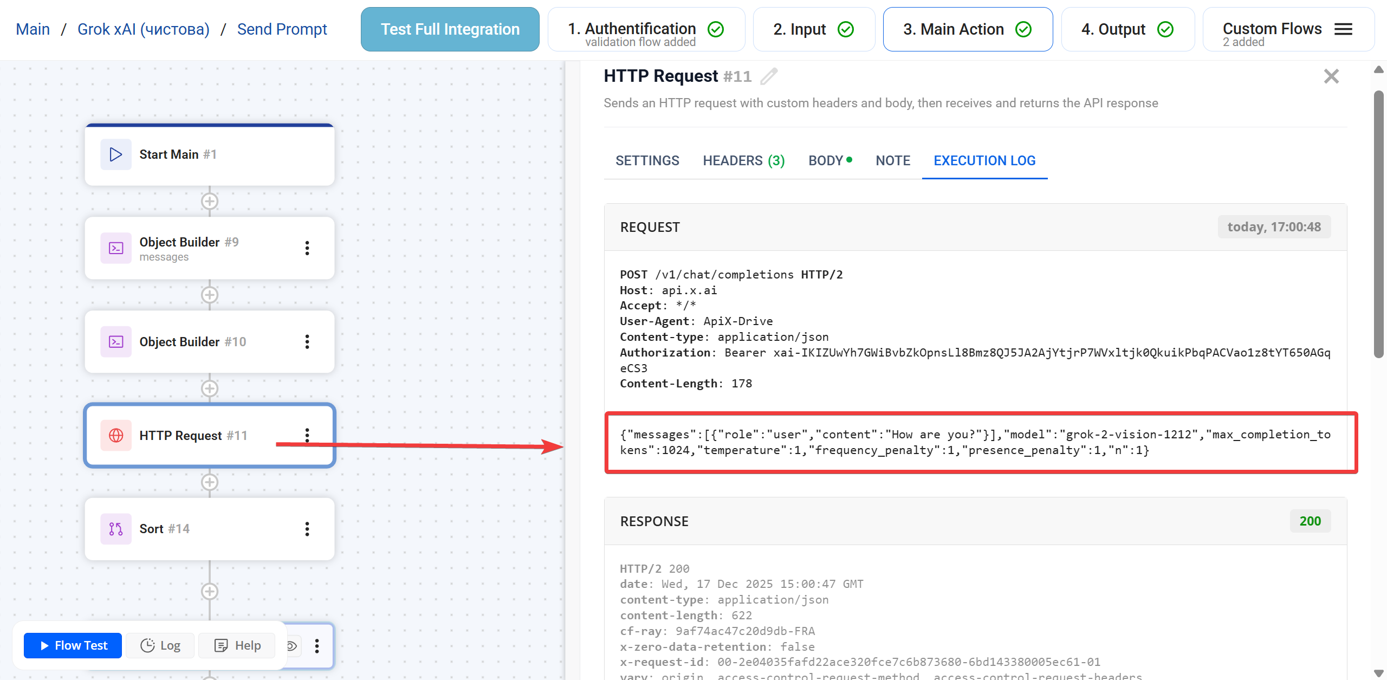Start Test Full Integration

click(x=450, y=29)
